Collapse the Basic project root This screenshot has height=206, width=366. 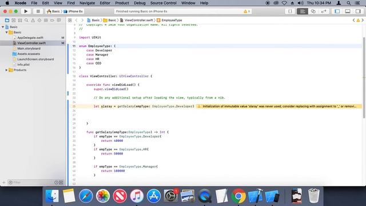point(3,27)
